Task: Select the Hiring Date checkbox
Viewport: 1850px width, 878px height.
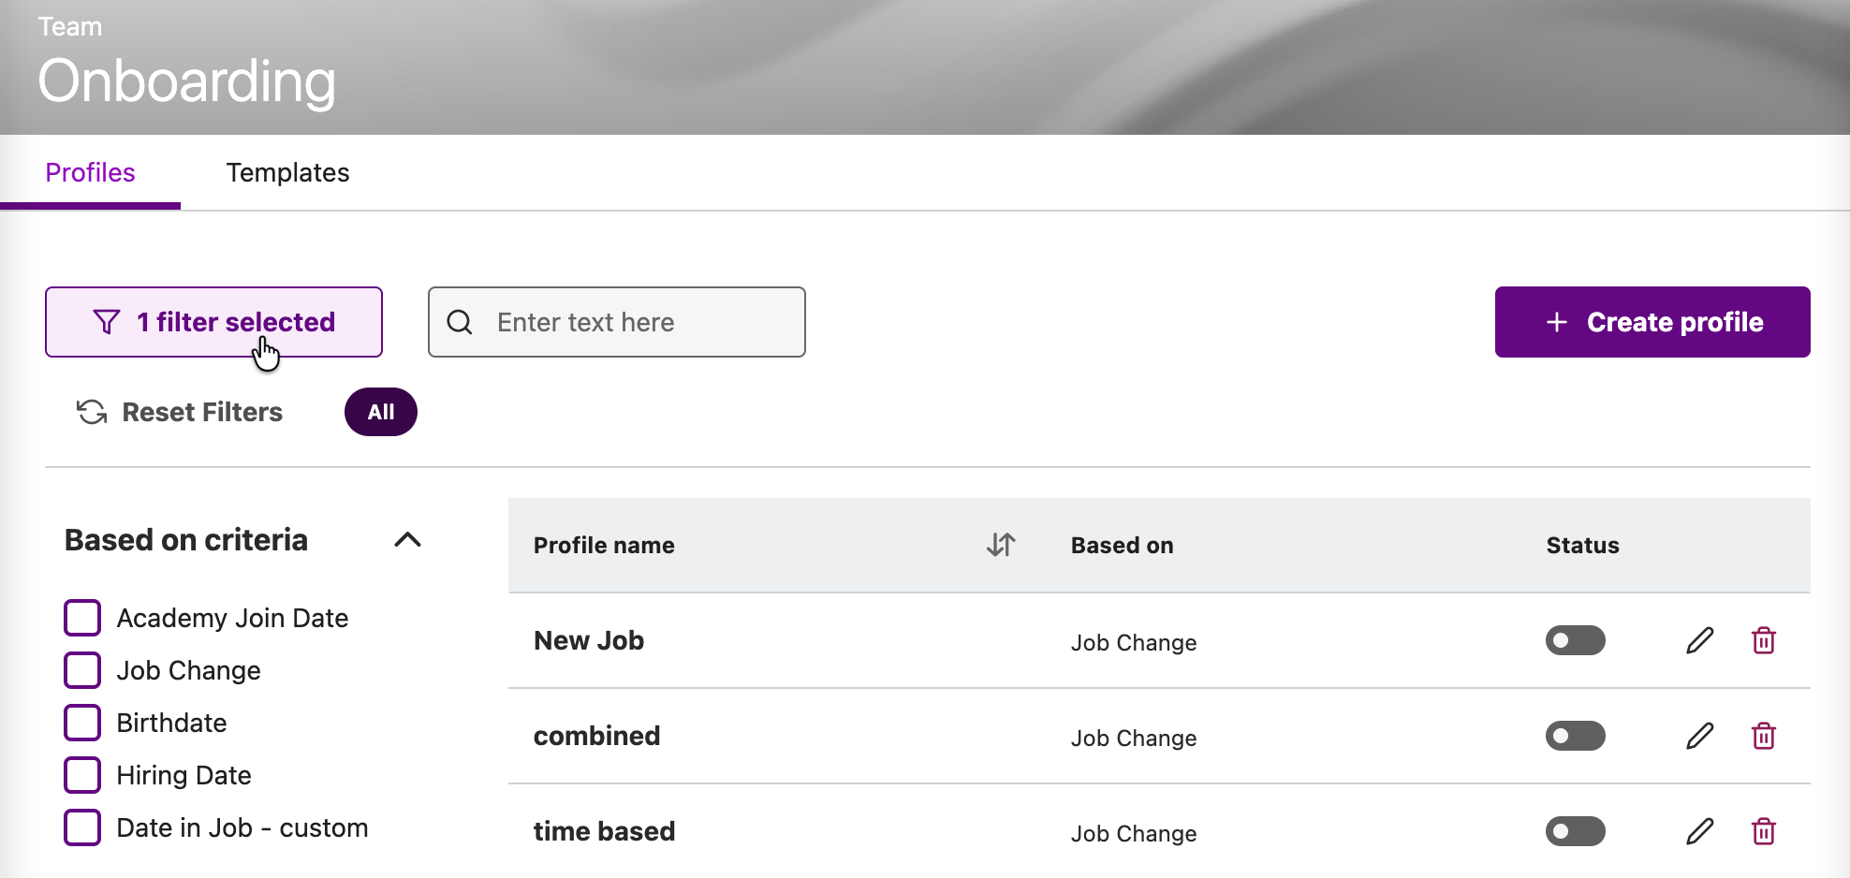Action: tap(82, 775)
